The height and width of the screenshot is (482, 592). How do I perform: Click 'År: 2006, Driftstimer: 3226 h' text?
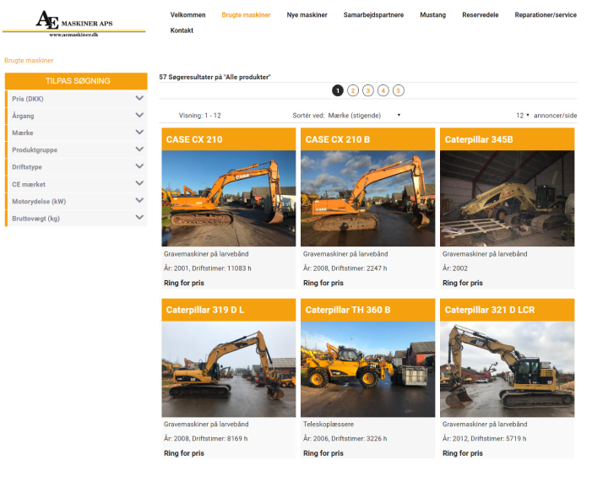345,439
